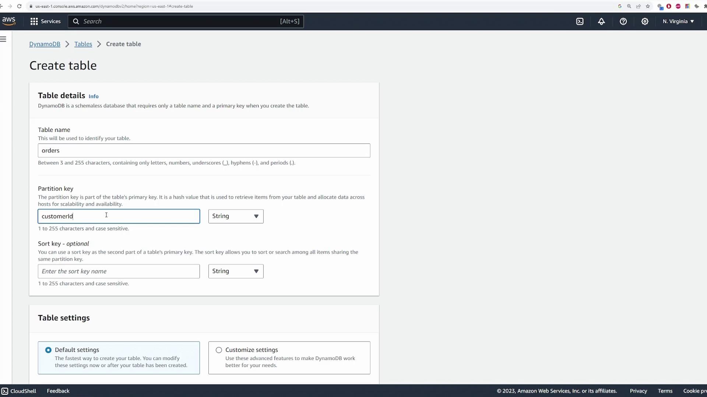This screenshot has width=707, height=397.
Task: Select the Customize settings radio button
Action: tap(219, 350)
